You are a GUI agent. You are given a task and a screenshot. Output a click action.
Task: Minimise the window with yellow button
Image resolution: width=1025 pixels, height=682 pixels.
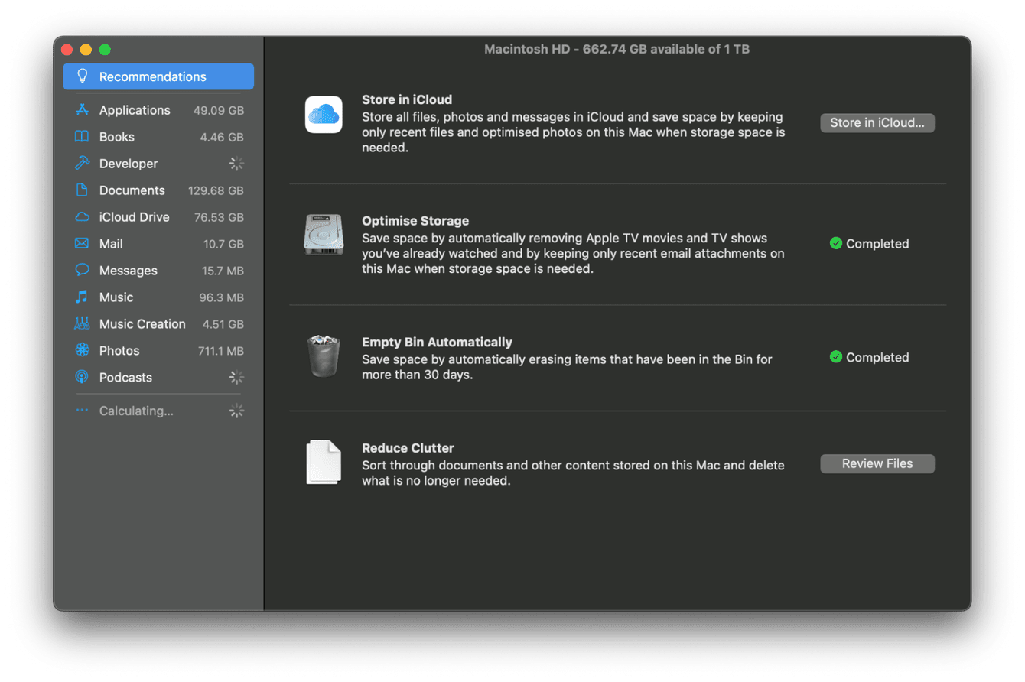[x=86, y=50]
